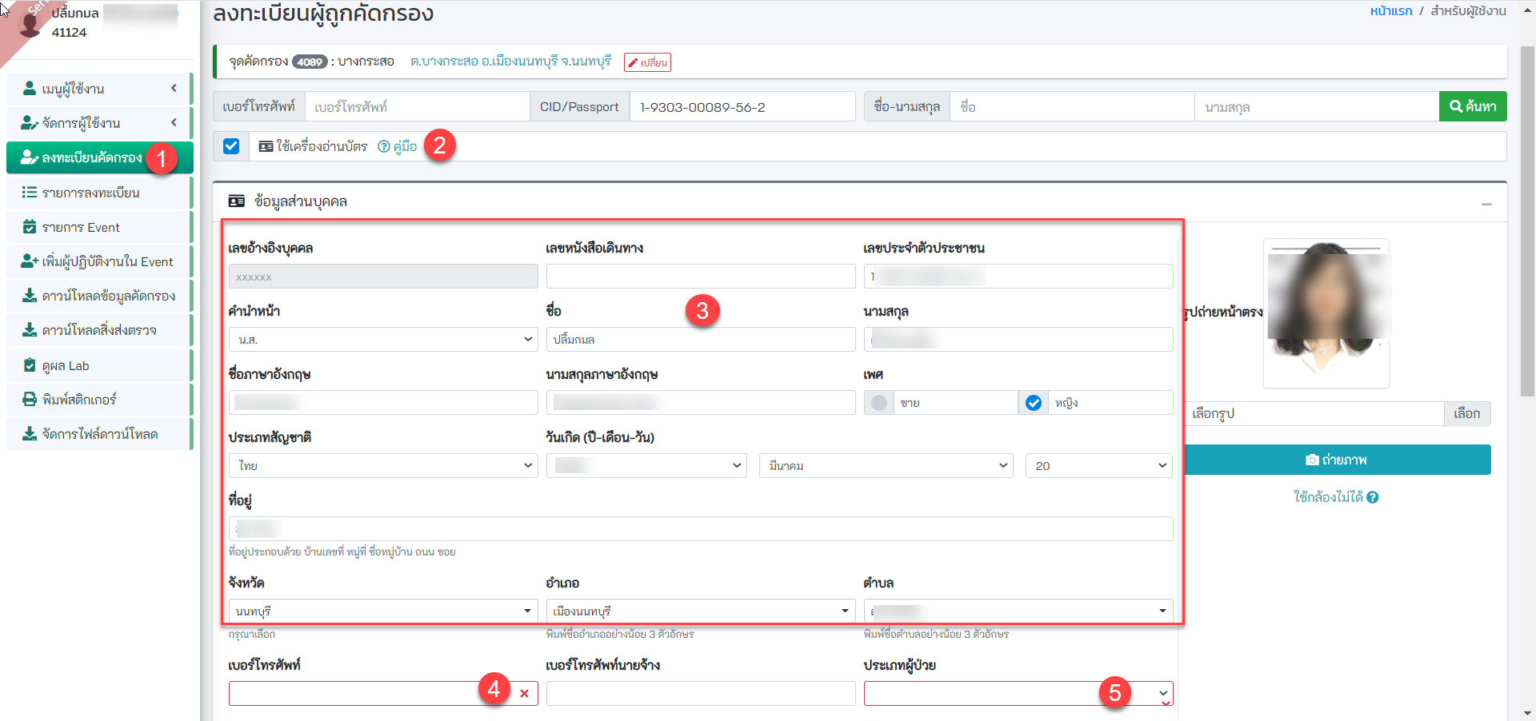The image size is (1536, 721).
Task: Uncheck the ใช้เครื่องอ่านบัตร checkbox
Action: coord(231,146)
